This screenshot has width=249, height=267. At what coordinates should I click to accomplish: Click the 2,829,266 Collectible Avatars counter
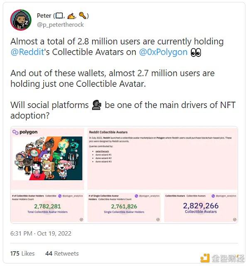[200, 206]
